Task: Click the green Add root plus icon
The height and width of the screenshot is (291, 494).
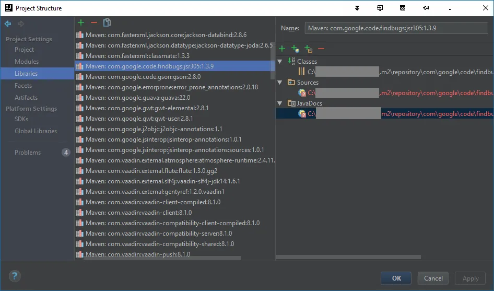Action: click(x=282, y=49)
